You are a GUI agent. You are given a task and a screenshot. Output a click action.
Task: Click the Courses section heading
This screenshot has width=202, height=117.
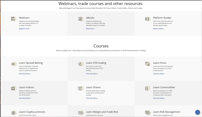tap(101, 46)
